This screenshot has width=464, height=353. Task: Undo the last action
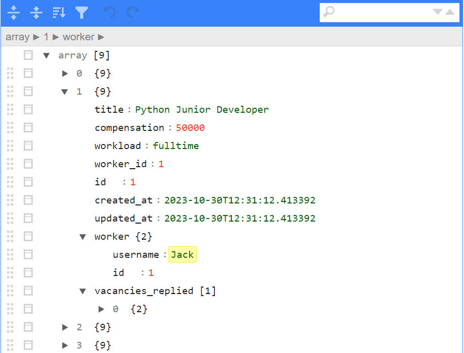[109, 13]
